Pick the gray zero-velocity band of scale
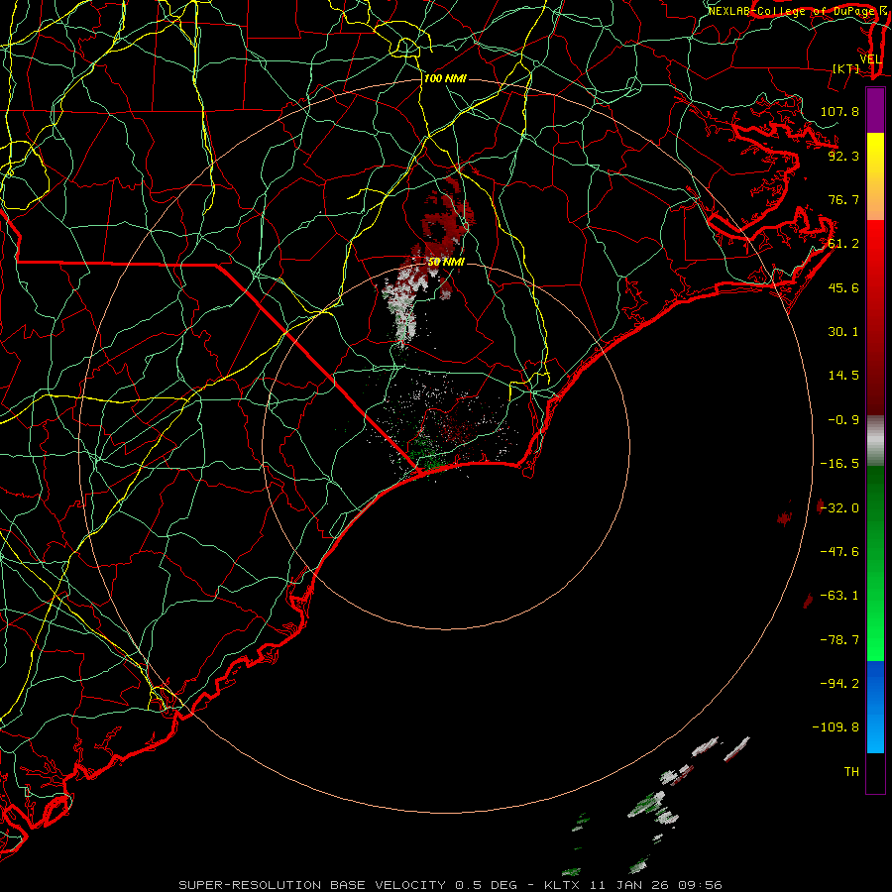This screenshot has width=892, height=892. pos(875,439)
